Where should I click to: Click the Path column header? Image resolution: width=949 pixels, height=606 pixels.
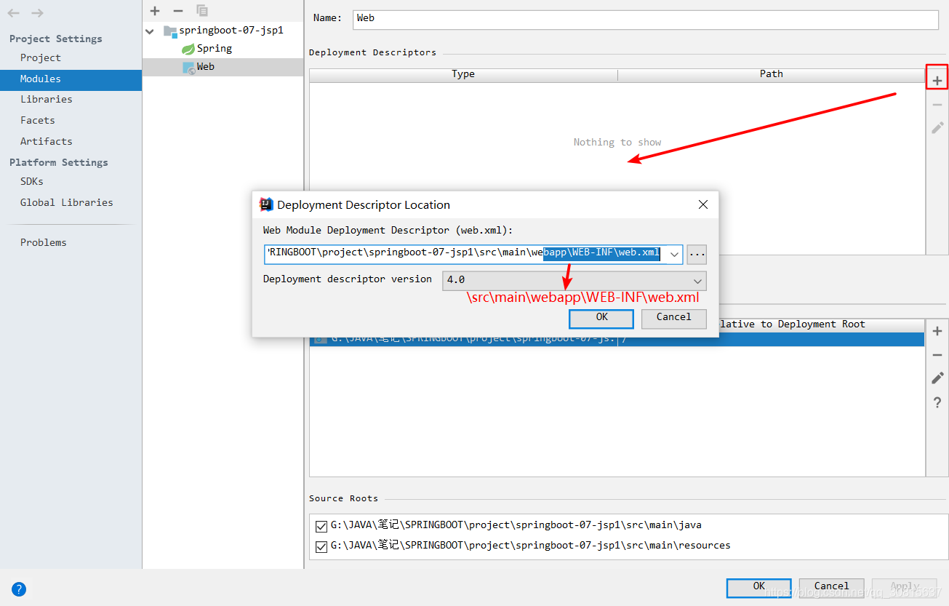(772, 75)
